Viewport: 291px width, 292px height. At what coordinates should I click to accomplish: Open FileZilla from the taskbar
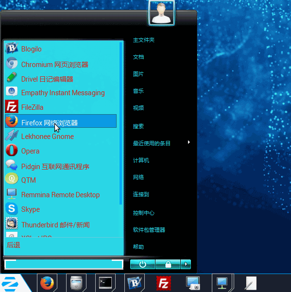164,283
